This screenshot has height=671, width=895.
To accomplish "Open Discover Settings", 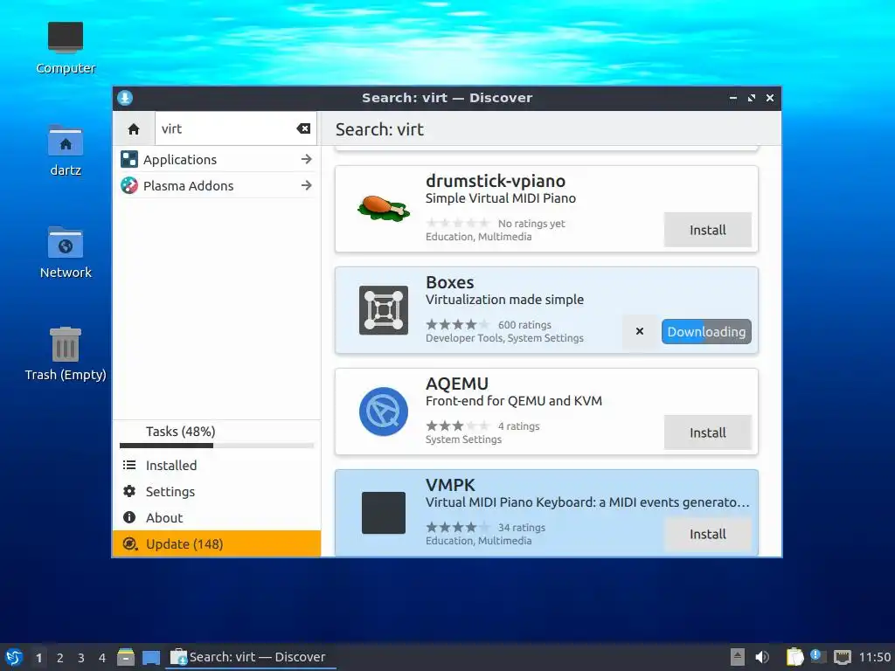I will (x=217, y=491).
